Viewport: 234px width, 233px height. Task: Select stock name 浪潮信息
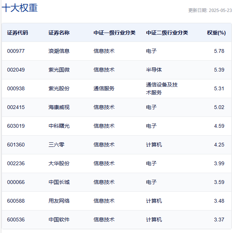[x=59, y=51]
